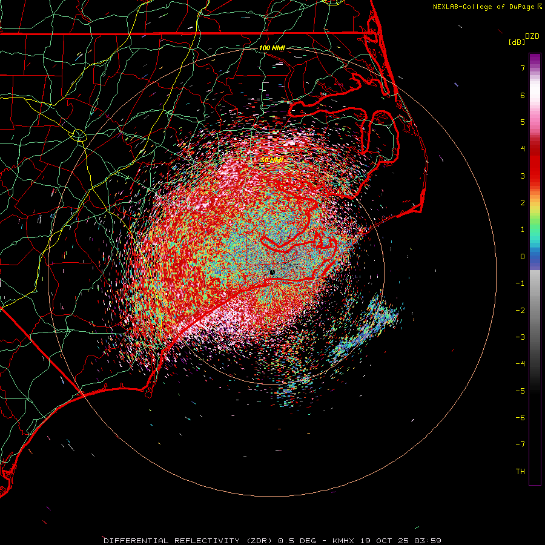545x545 pixels.
Task: Click the KMHX station identifier
Action: click(x=344, y=541)
